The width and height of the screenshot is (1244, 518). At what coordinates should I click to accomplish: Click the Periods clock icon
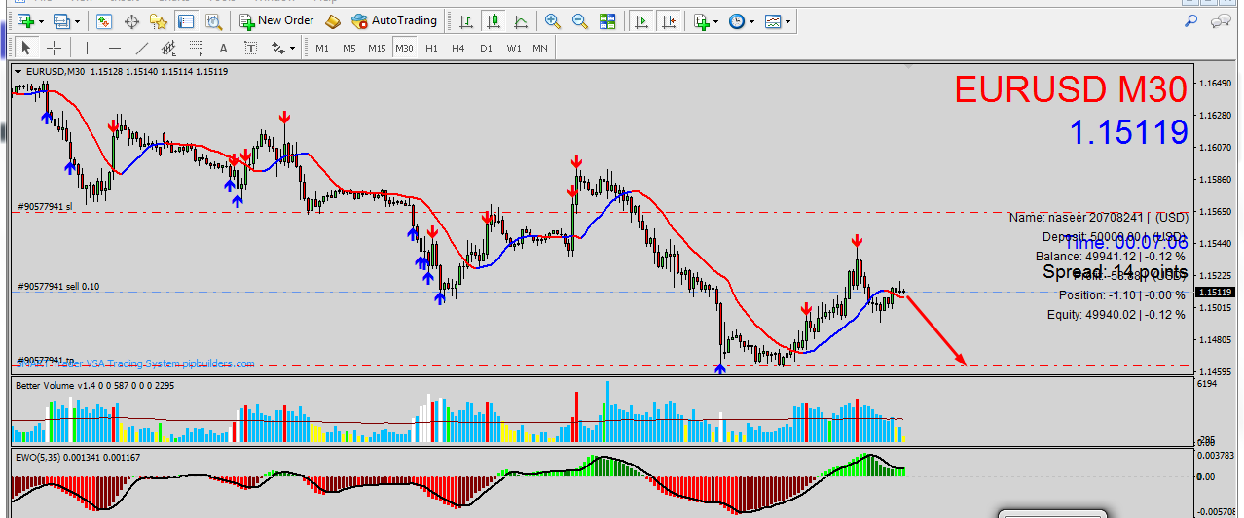pos(737,20)
